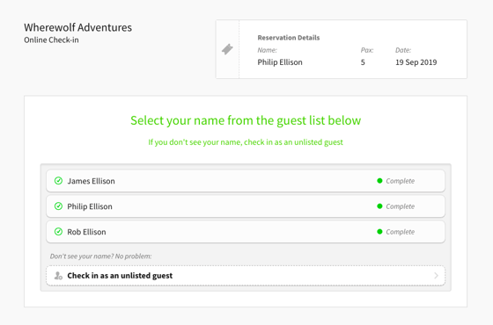Click Complete status on Philip Ellison's row
493x325 pixels.
coord(401,206)
